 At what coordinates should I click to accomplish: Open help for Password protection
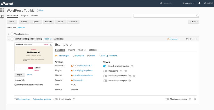click(130, 76)
